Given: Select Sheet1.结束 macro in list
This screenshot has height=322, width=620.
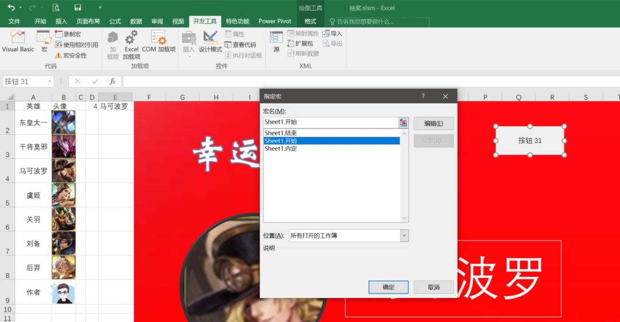Looking at the screenshot, I should tap(331, 133).
